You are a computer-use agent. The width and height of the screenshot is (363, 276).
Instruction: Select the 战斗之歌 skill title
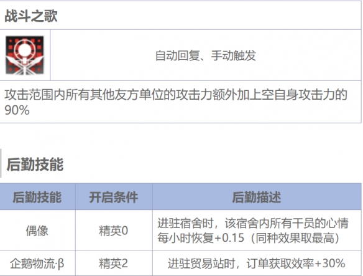tap(31, 16)
